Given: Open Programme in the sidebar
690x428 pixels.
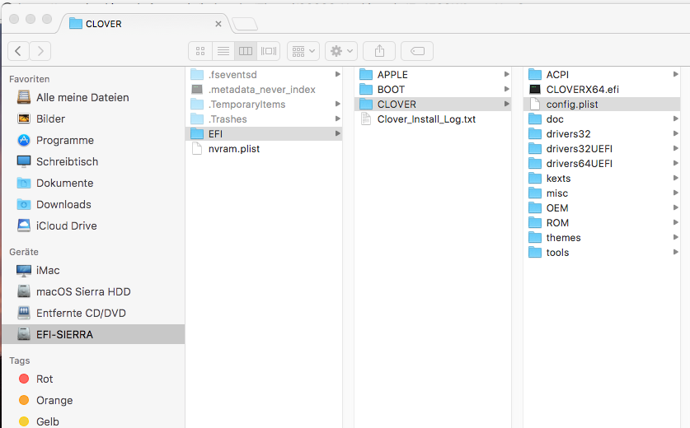Looking at the screenshot, I should tap(92, 140).
